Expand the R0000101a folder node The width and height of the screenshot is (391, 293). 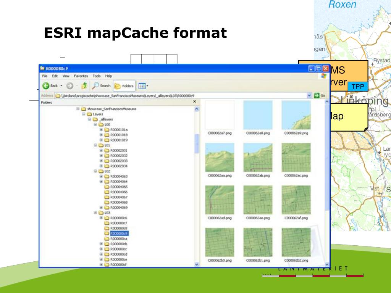(x=101, y=130)
